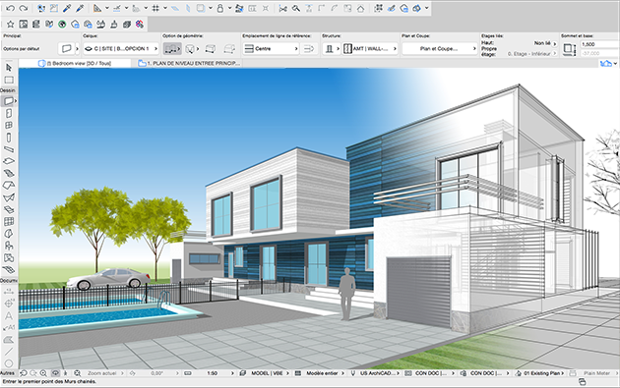
Task: Click the Redo arrow icon
Action: click(x=24, y=8)
